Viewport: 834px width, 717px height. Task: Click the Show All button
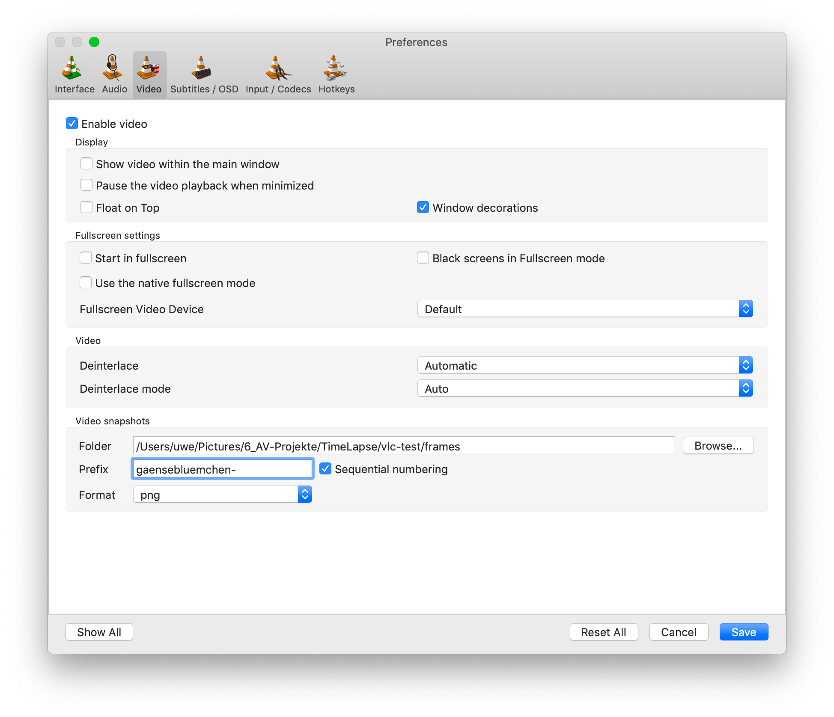[x=99, y=632]
